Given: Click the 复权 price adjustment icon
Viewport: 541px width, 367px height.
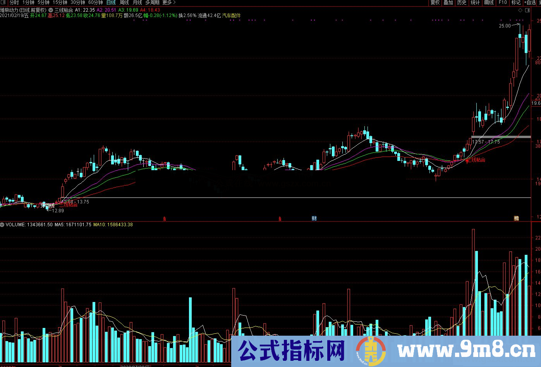Looking at the screenshot, I should coord(435,3).
